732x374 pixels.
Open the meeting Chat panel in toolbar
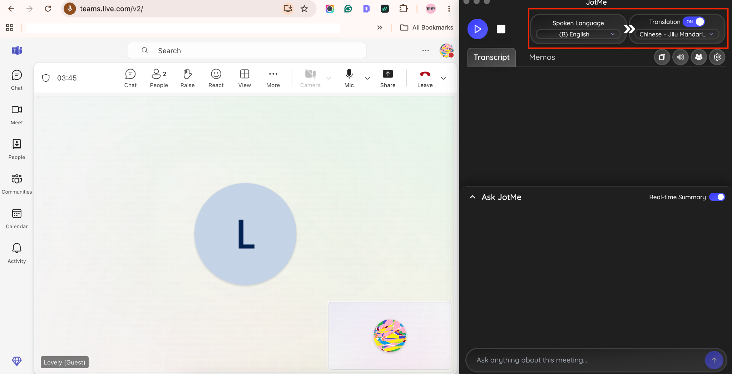(130, 78)
